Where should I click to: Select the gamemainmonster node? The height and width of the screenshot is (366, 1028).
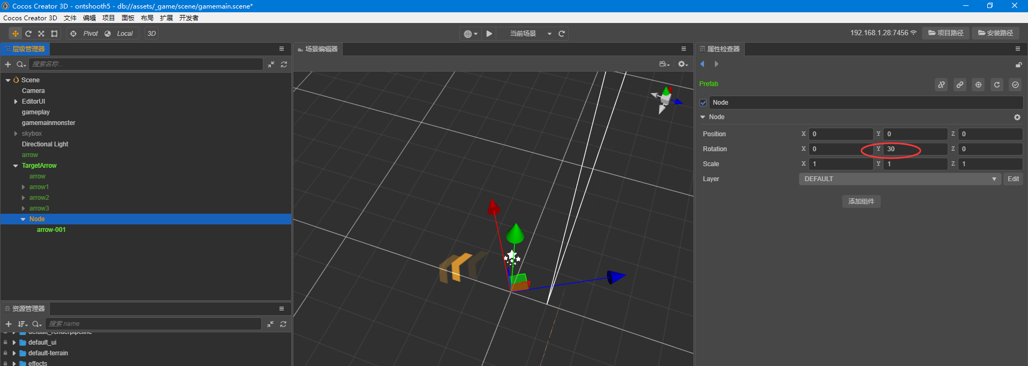[48, 123]
